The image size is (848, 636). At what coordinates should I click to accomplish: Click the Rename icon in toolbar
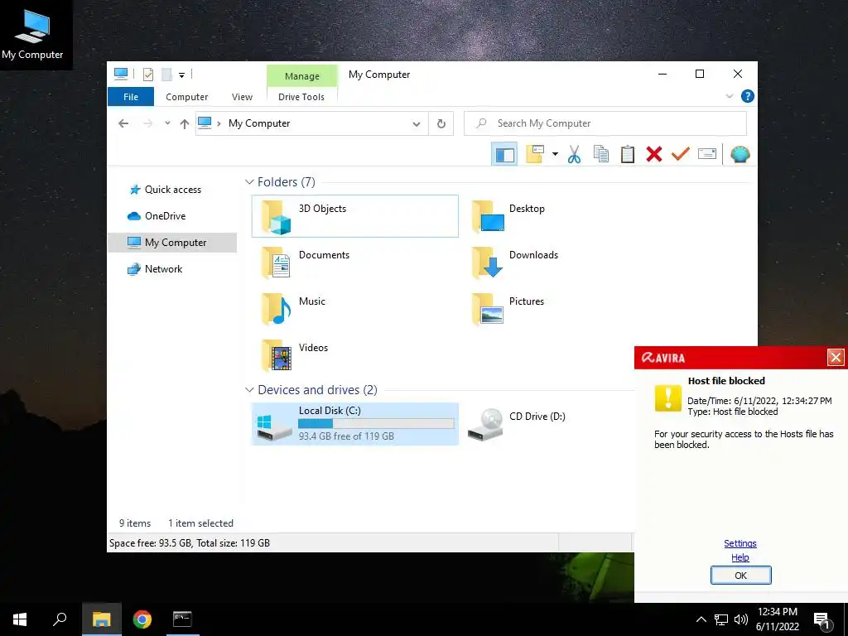[x=707, y=154]
